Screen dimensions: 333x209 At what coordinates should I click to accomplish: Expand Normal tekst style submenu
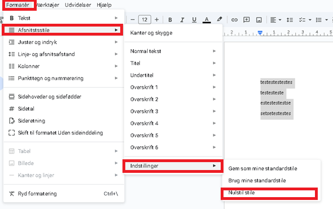[173, 51]
